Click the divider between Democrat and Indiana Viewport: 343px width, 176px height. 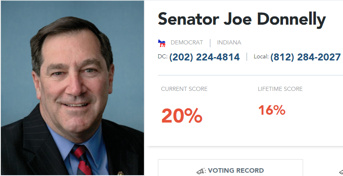point(210,43)
